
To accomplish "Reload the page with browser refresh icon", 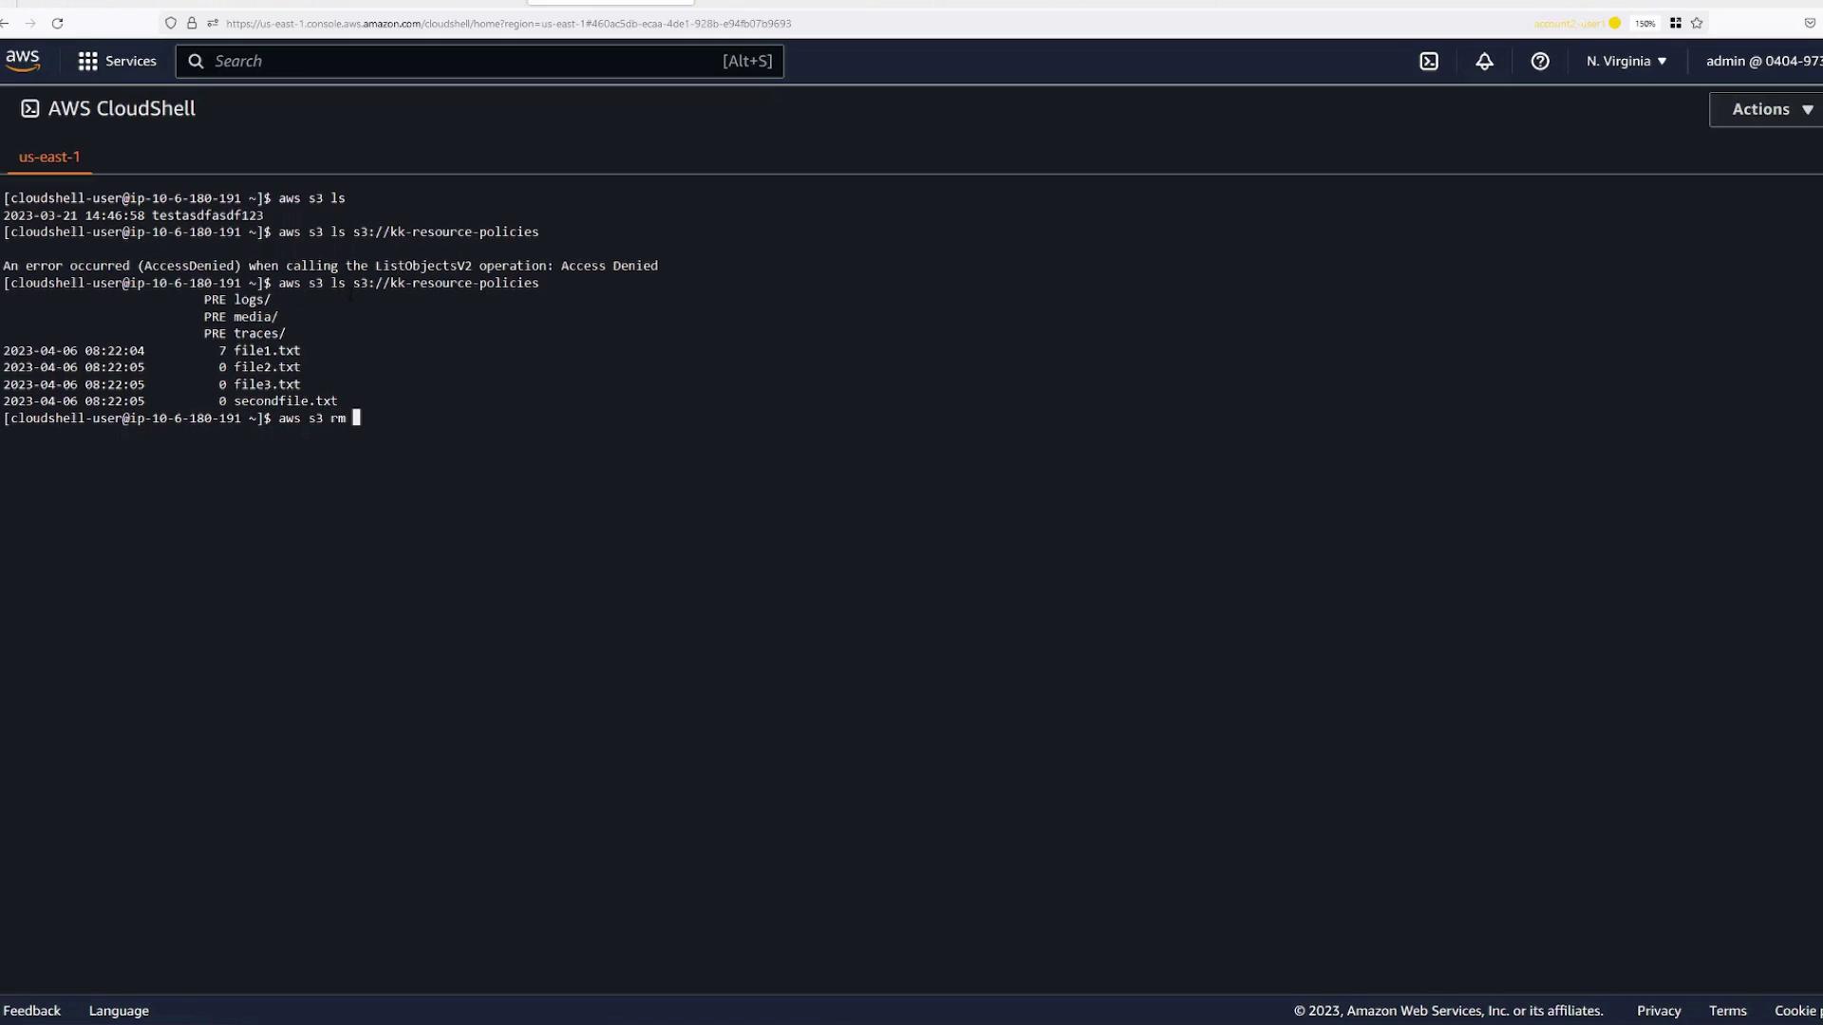I will (57, 23).
